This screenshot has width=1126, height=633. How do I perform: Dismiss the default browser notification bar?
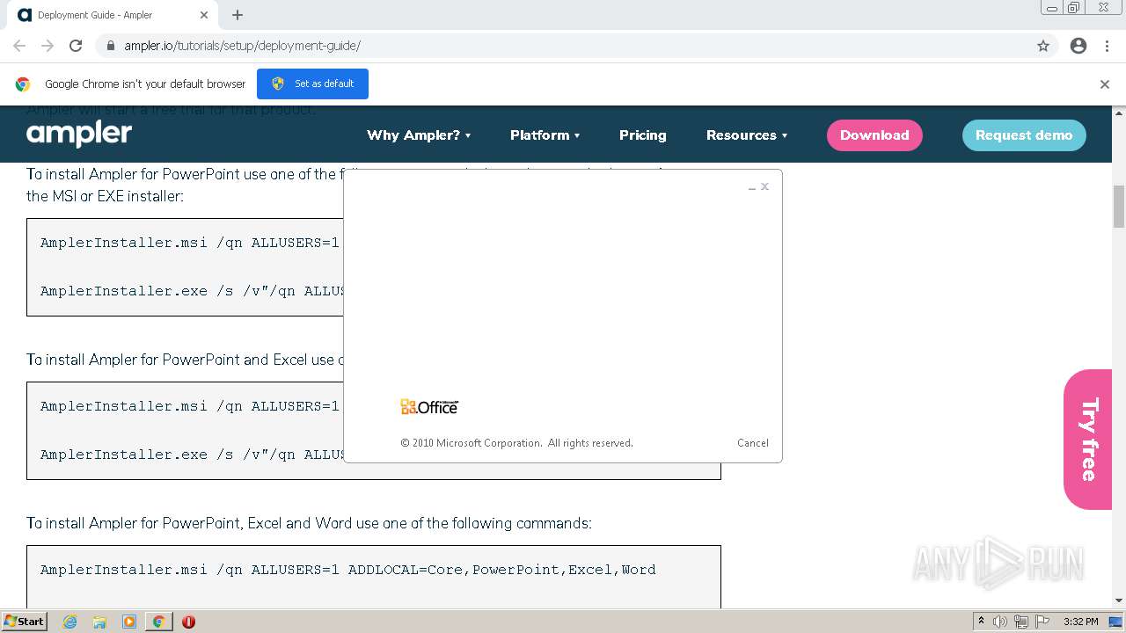point(1105,84)
